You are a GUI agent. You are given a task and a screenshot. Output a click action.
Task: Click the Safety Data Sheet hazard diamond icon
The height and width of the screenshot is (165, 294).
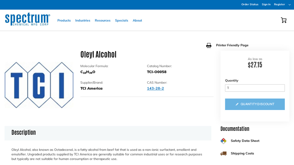pyautogui.click(x=223, y=141)
